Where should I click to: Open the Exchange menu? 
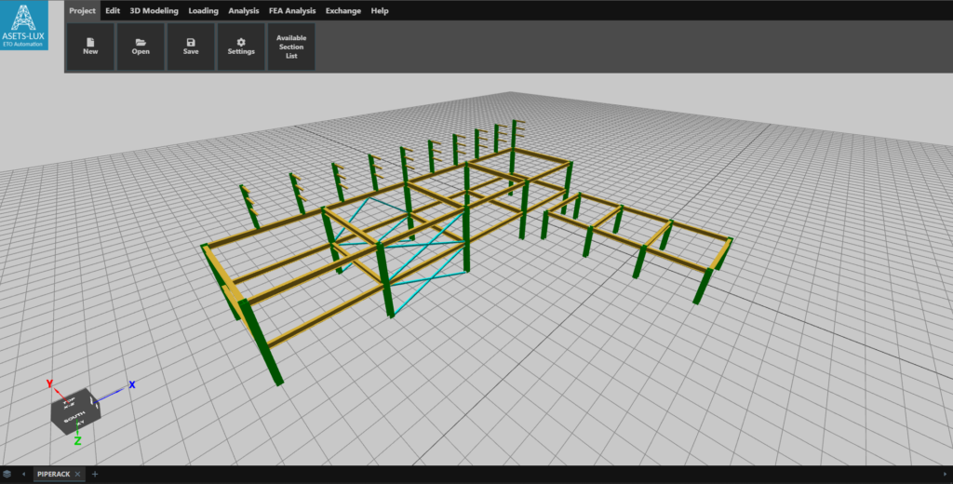click(x=342, y=10)
